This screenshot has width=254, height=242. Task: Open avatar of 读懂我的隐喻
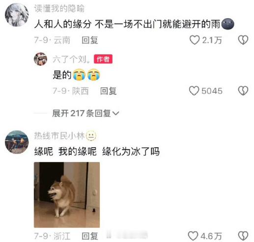click(17, 15)
